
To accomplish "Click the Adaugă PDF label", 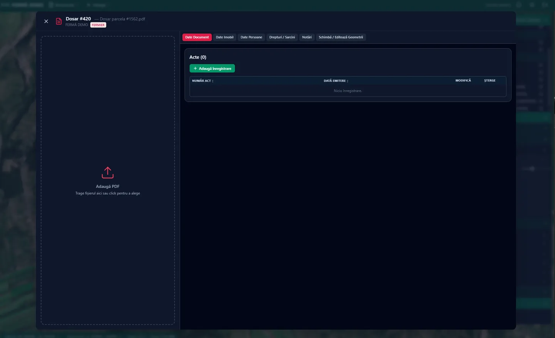I will (108, 186).
